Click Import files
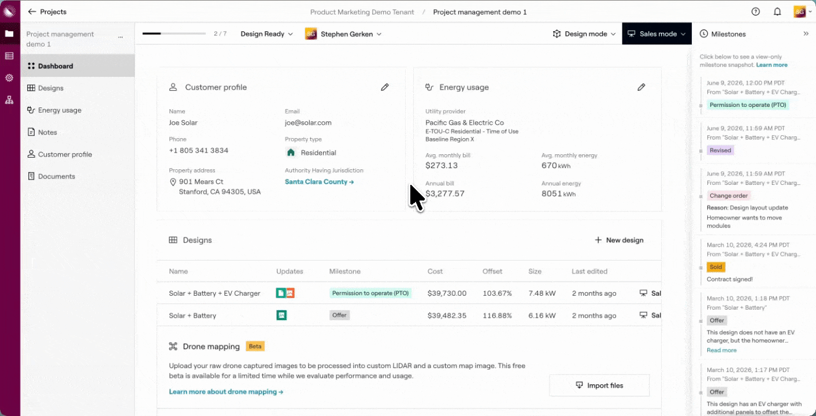 599,385
